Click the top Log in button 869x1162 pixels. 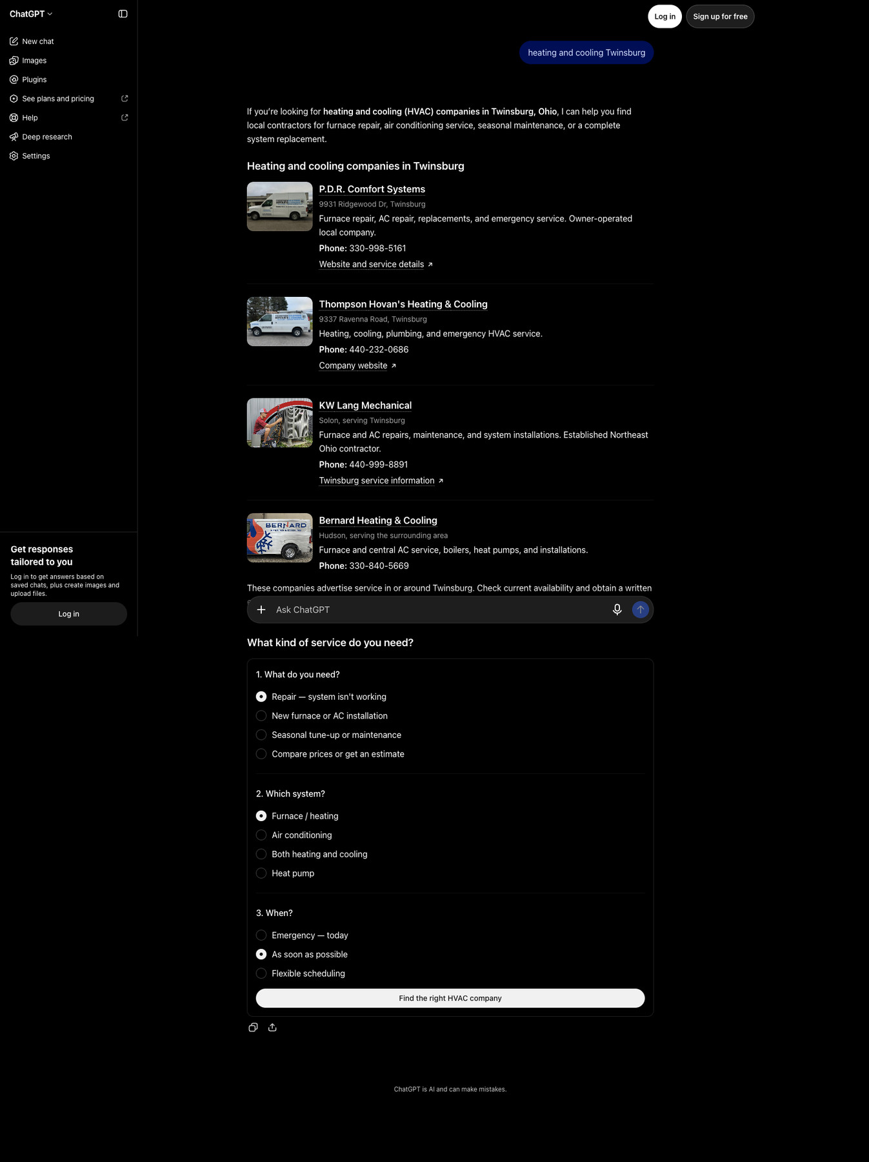coord(664,16)
